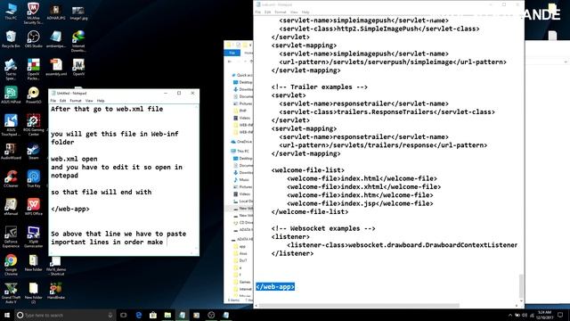
Task: Select ADHAR.JPG file on desktop
Action: click(x=55, y=13)
